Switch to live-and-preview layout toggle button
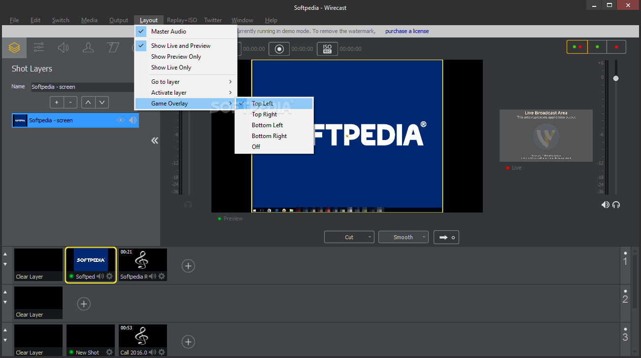This screenshot has width=641, height=358. tap(577, 47)
